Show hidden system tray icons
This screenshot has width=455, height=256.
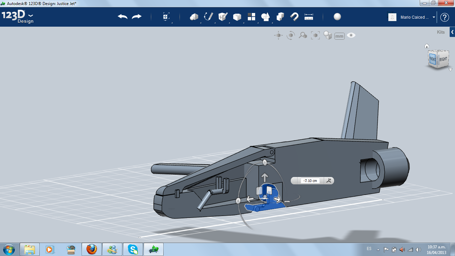click(x=378, y=249)
